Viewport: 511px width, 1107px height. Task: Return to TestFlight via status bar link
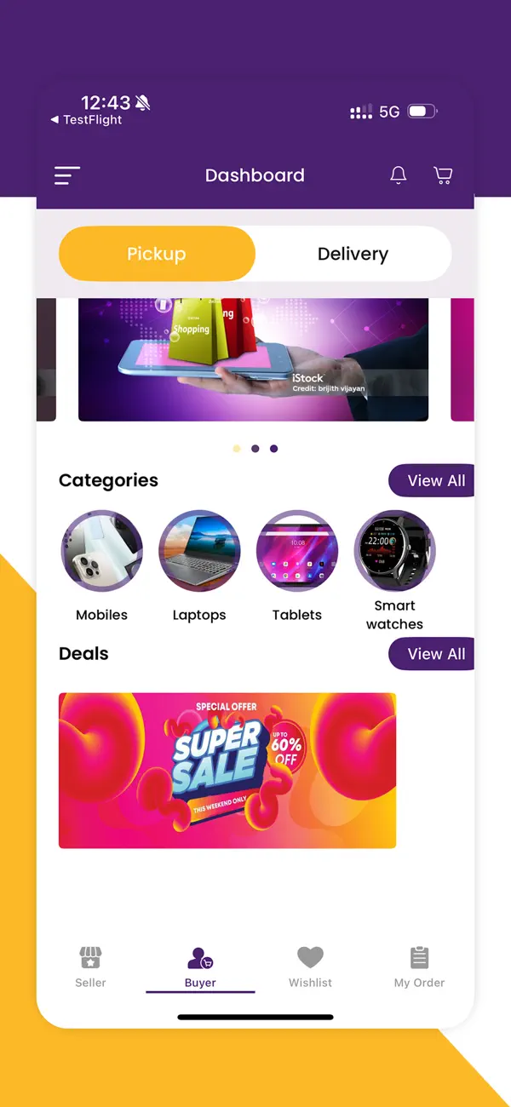(x=86, y=120)
